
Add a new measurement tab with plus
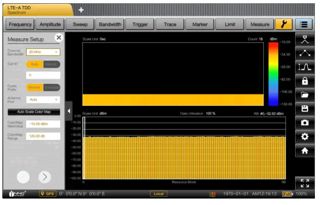81,10
